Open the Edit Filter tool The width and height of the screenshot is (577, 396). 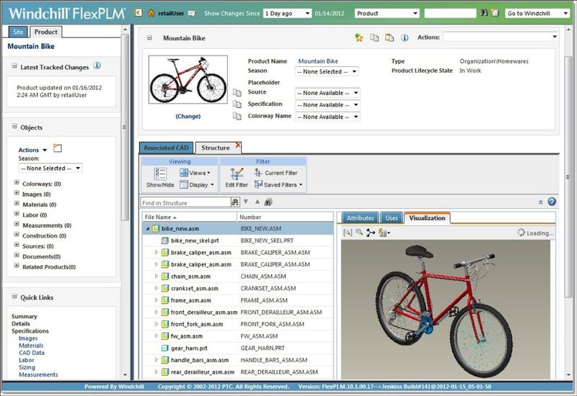click(237, 177)
